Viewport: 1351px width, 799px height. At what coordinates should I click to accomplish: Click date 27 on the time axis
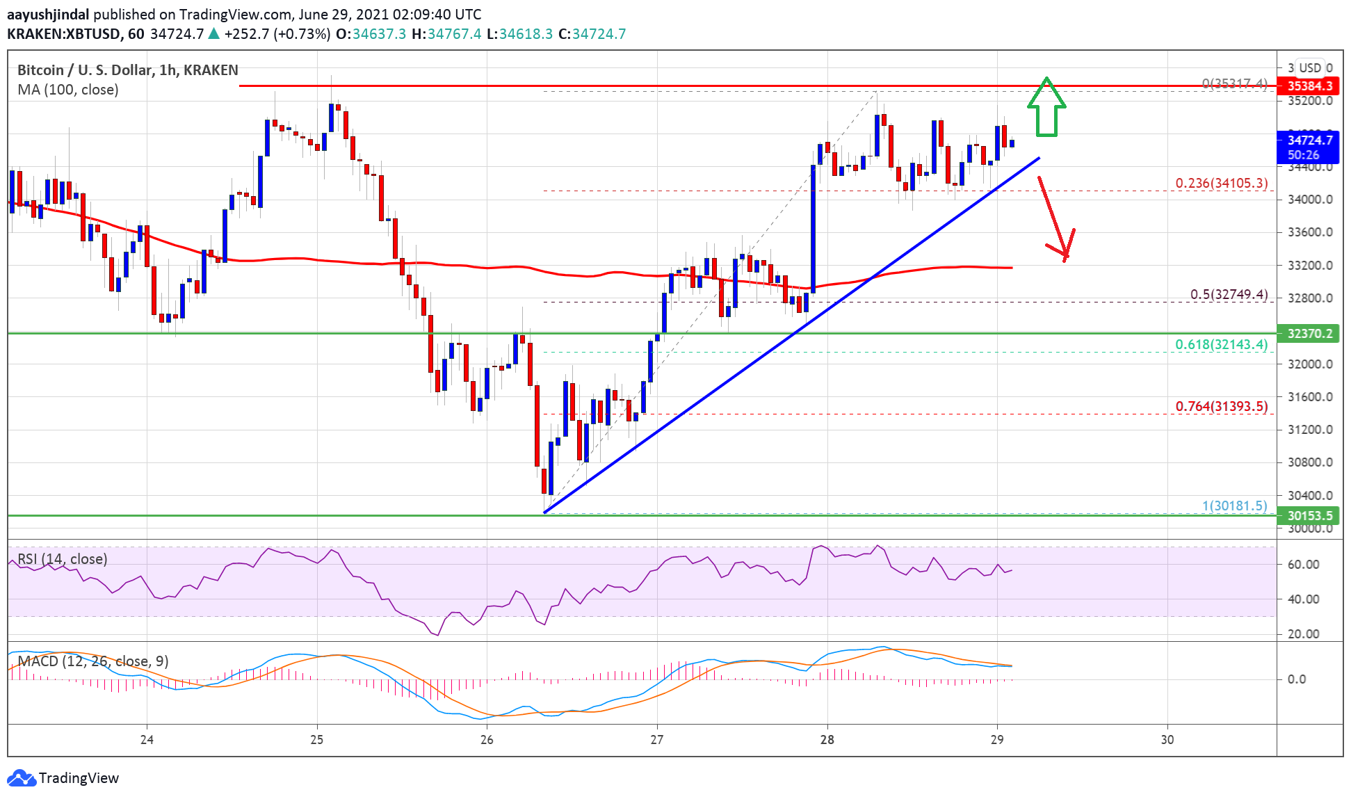[x=656, y=739]
